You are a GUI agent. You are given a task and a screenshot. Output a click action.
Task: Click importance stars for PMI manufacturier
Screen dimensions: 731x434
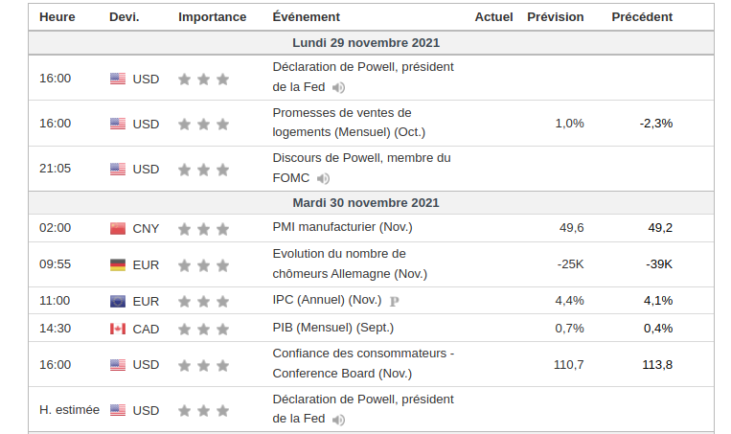pos(203,229)
